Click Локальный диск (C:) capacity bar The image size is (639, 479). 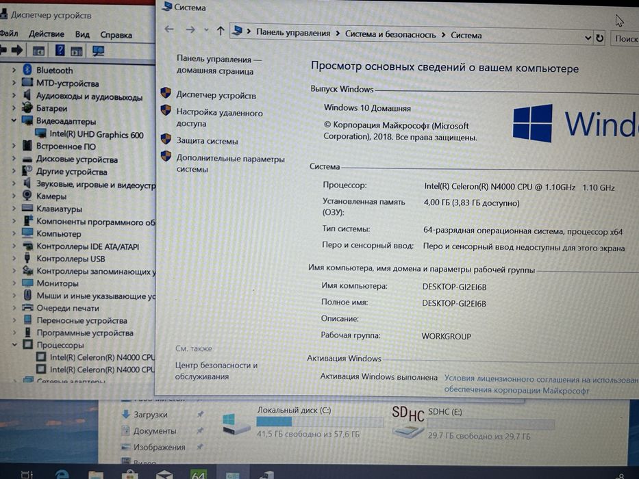pyautogui.click(x=319, y=422)
